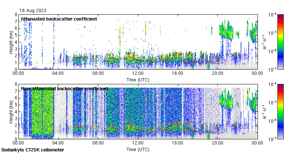Click the m^-1 sr^-1 unit label of top colorbar
This screenshot has height=154, width=287.
pos(265,42)
